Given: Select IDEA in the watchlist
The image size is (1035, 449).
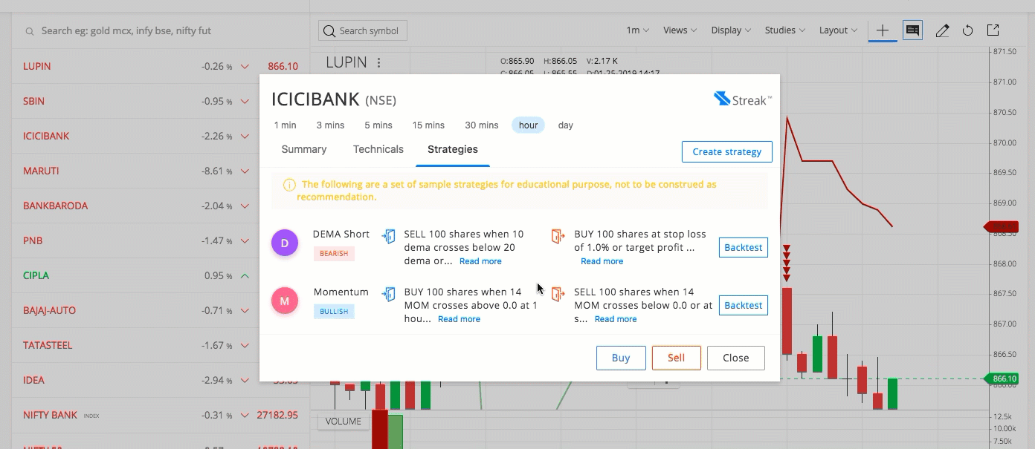Looking at the screenshot, I should click(x=34, y=381).
